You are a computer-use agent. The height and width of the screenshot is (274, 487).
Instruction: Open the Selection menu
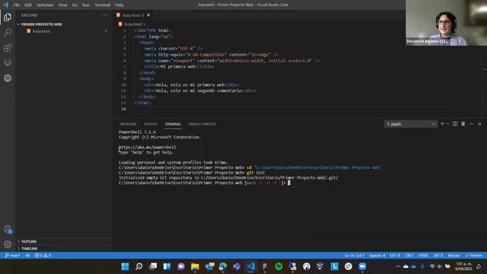point(45,5)
